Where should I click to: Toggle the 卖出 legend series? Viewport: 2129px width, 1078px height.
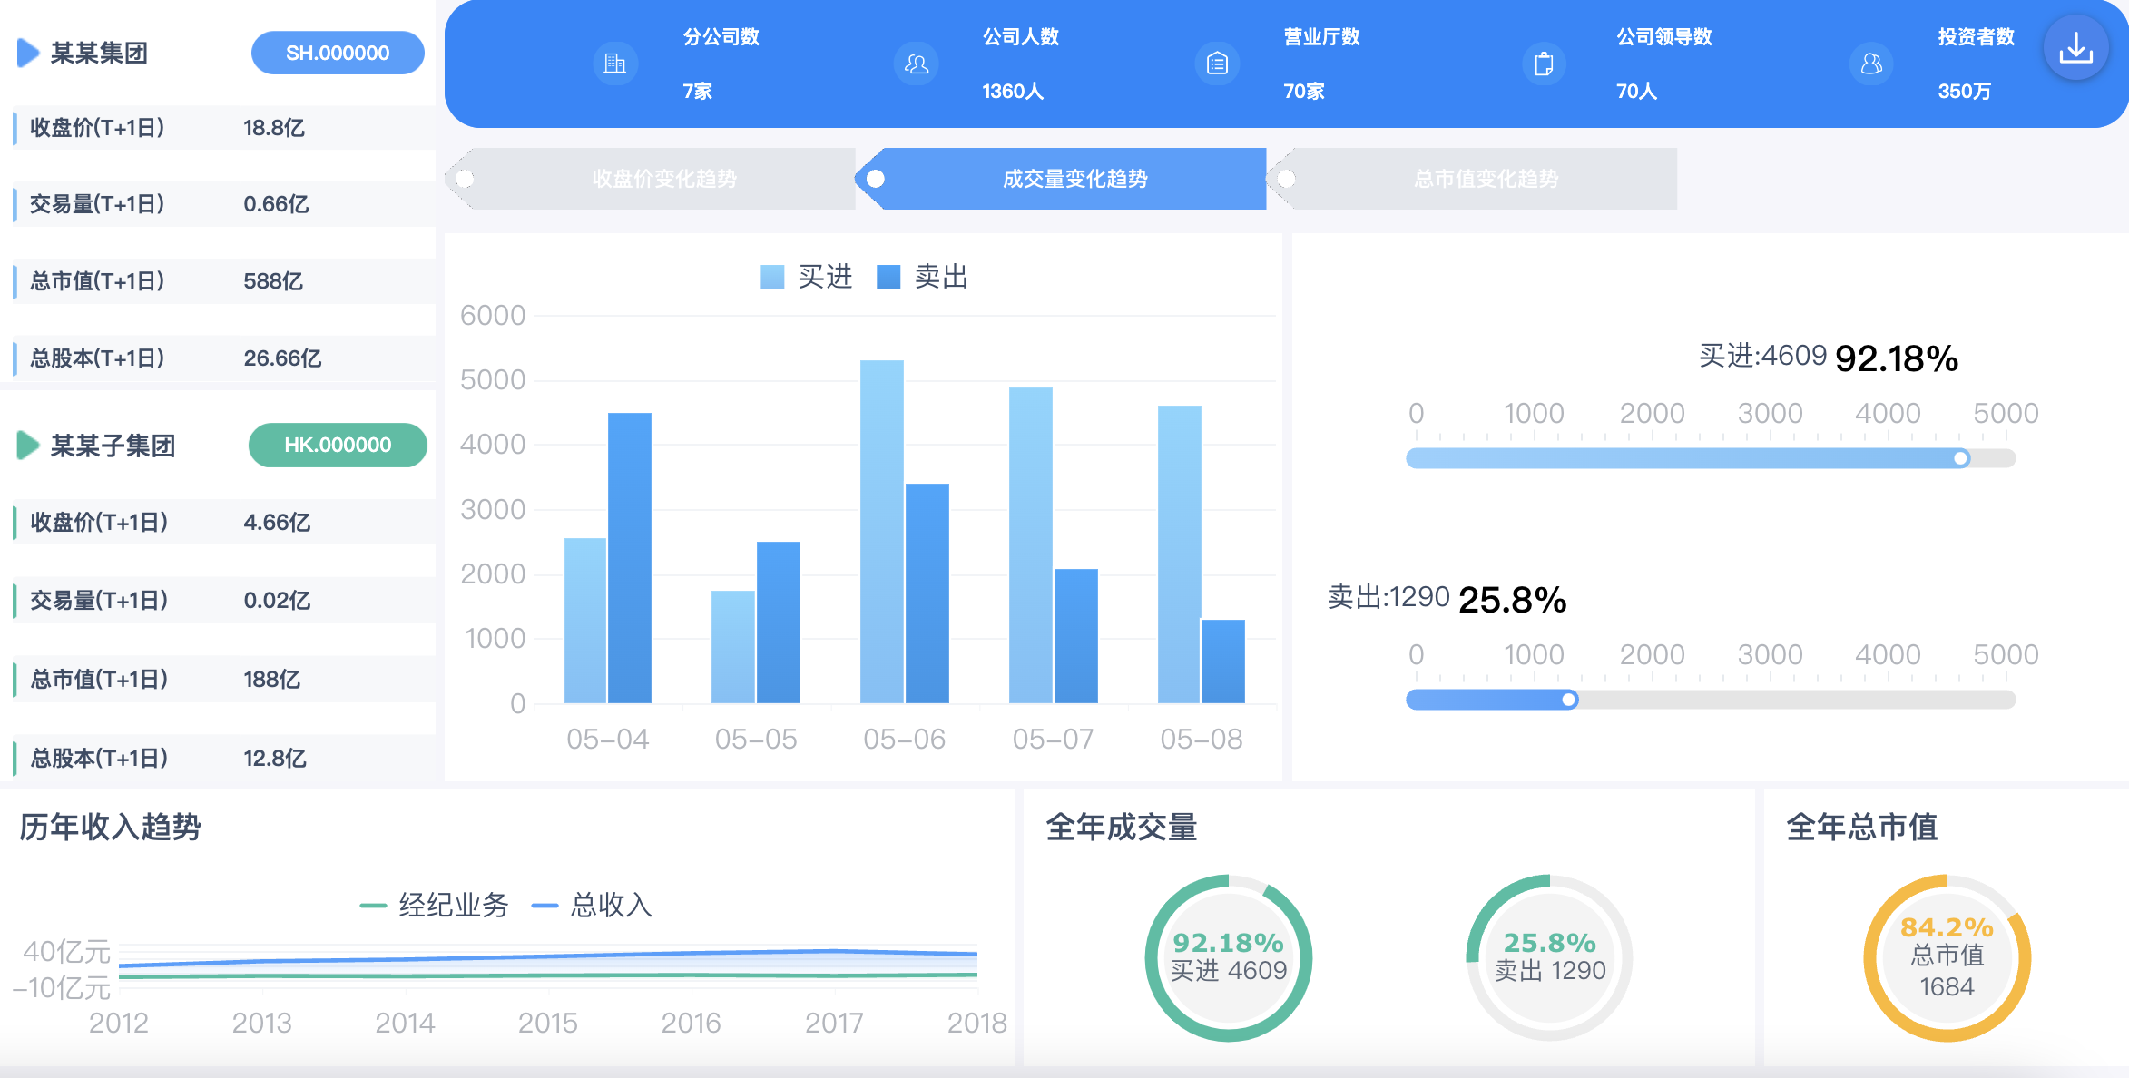(x=923, y=276)
